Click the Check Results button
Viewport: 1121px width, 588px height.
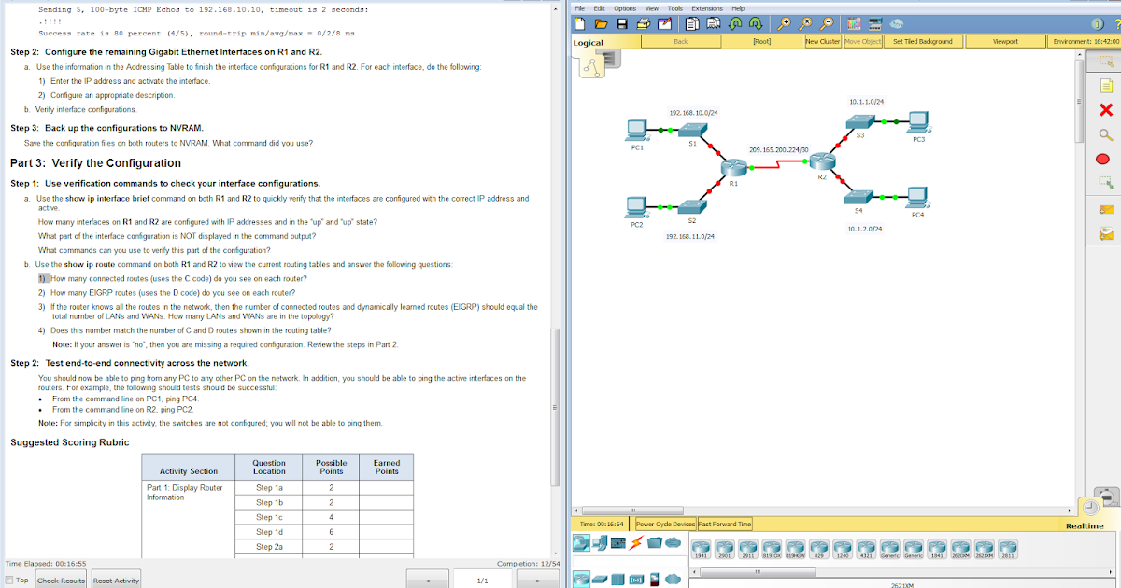61,581
